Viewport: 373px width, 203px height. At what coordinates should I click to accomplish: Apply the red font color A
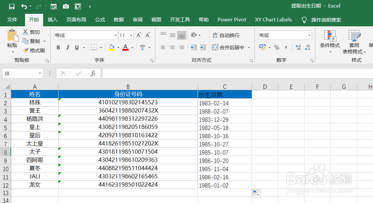coord(125,47)
